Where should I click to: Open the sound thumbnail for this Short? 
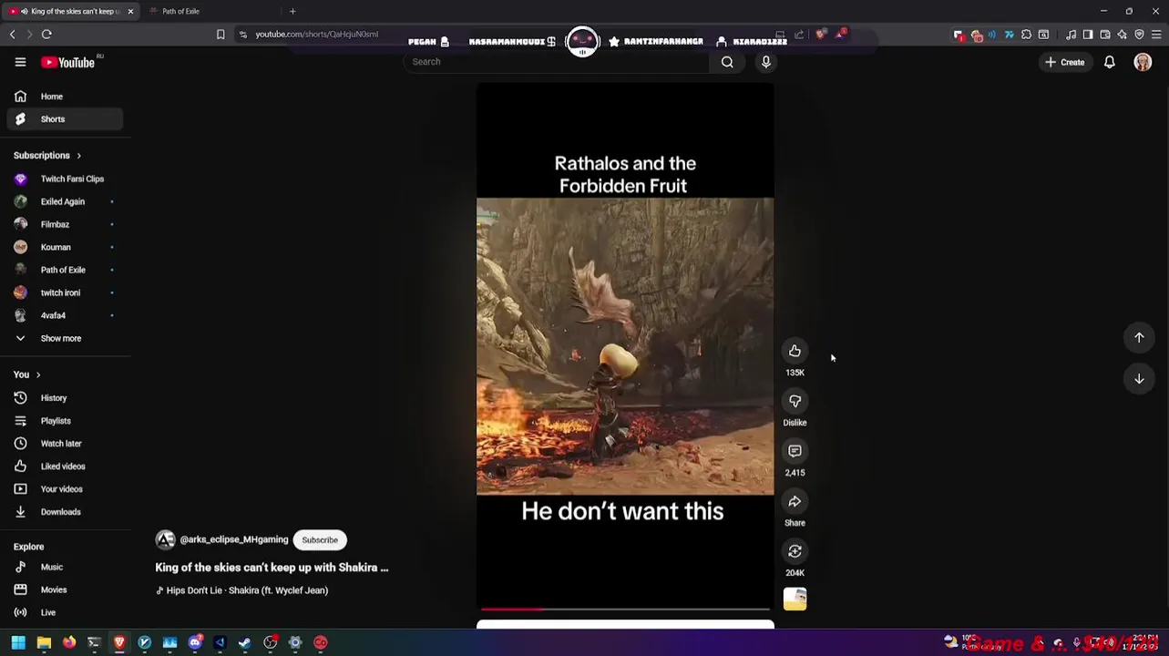795,600
